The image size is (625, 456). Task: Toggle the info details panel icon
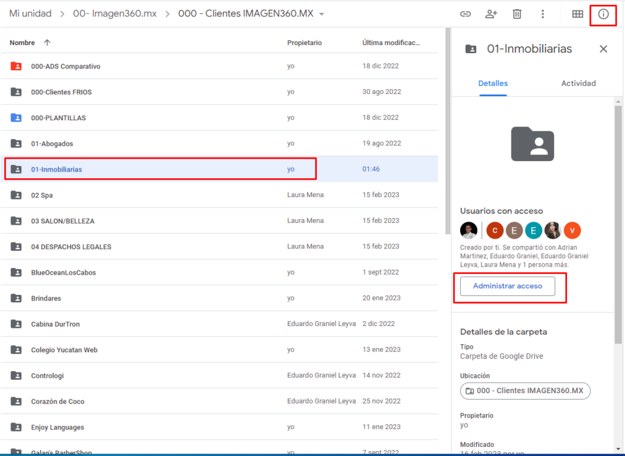603,14
